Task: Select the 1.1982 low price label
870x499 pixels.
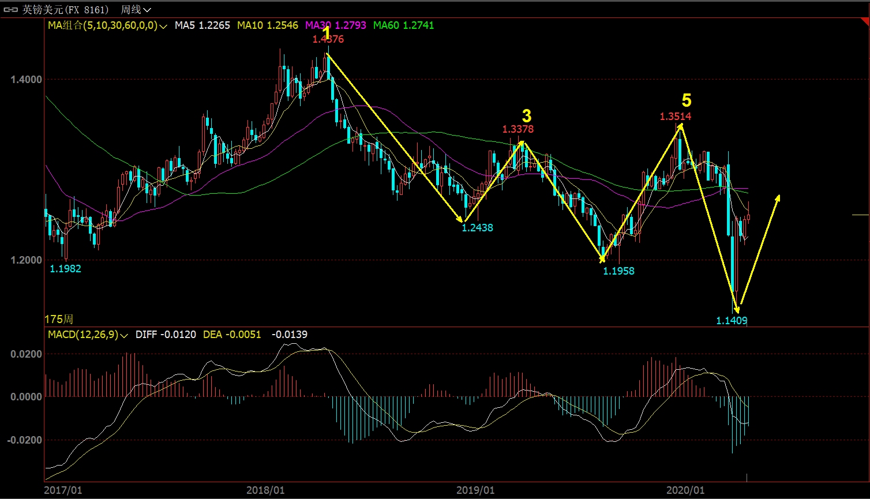Action: (x=66, y=269)
